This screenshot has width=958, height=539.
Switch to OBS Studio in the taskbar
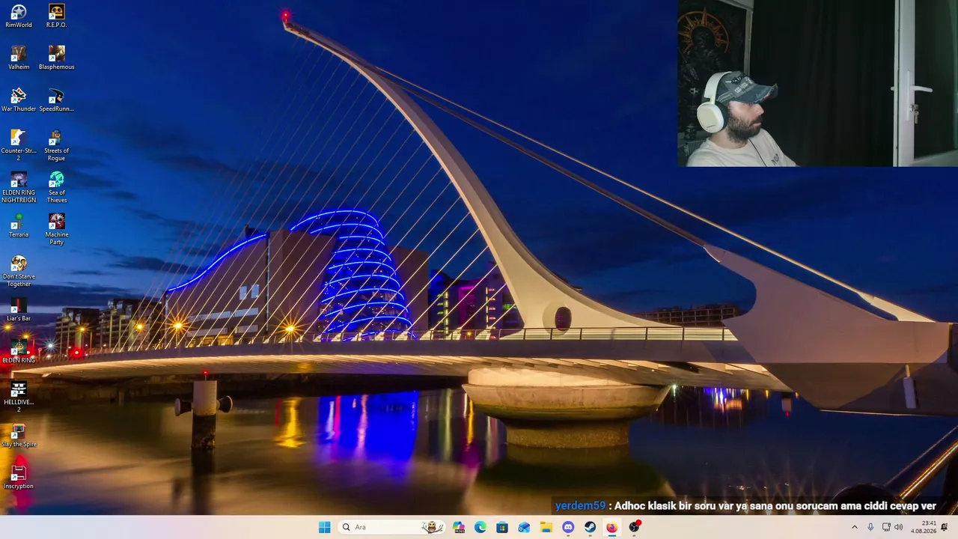[x=634, y=527]
